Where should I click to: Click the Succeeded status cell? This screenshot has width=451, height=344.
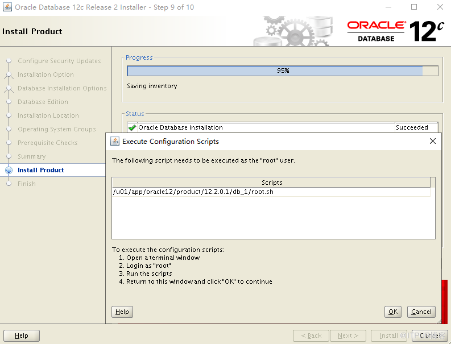pos(416,127)
